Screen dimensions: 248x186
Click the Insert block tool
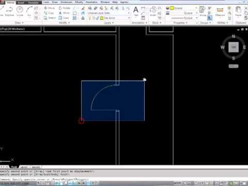153,11
